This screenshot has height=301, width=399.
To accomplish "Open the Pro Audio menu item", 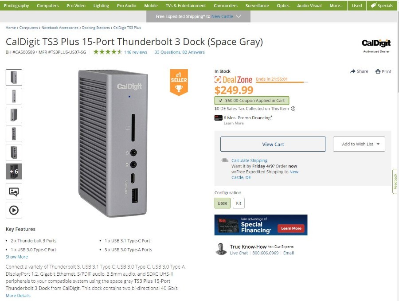I will click(126, 5).
